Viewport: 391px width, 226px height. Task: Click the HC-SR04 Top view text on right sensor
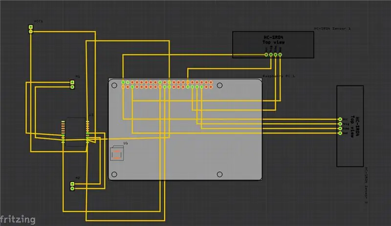(355, 126)
